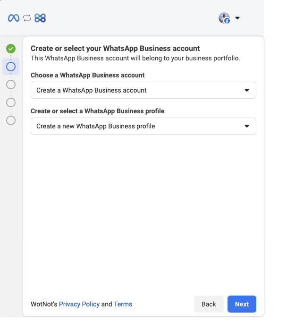This screenshot has width=287, height=322.
Task: Go back with the Back button
Action: 209,304
